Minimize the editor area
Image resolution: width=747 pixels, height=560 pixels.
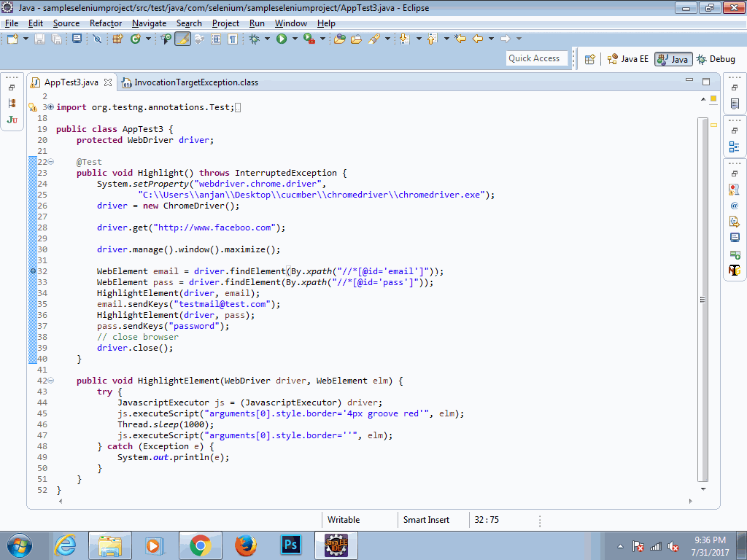point(689,80)
